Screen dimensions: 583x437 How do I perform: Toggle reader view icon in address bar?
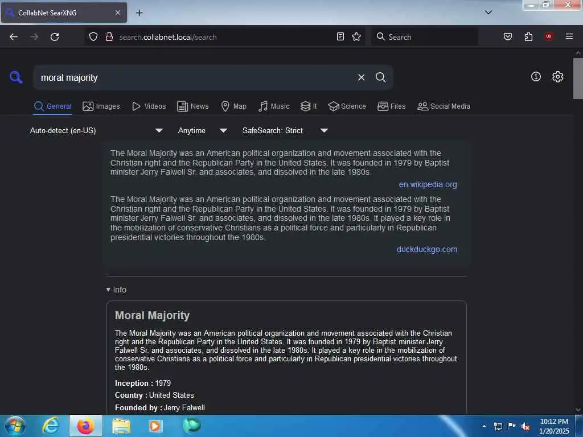pos(340,36)
